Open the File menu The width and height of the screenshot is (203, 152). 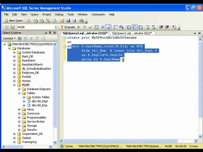(6, 14)
